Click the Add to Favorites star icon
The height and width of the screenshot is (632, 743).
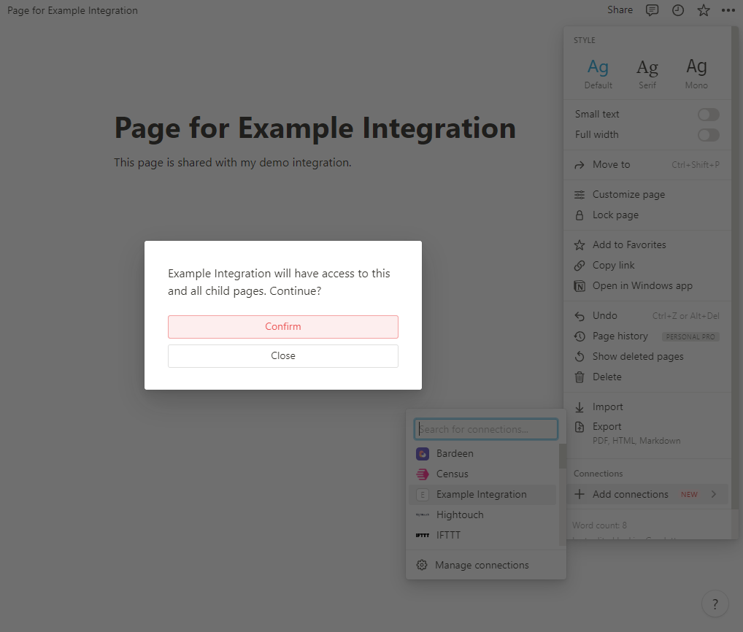click(579, 245)
